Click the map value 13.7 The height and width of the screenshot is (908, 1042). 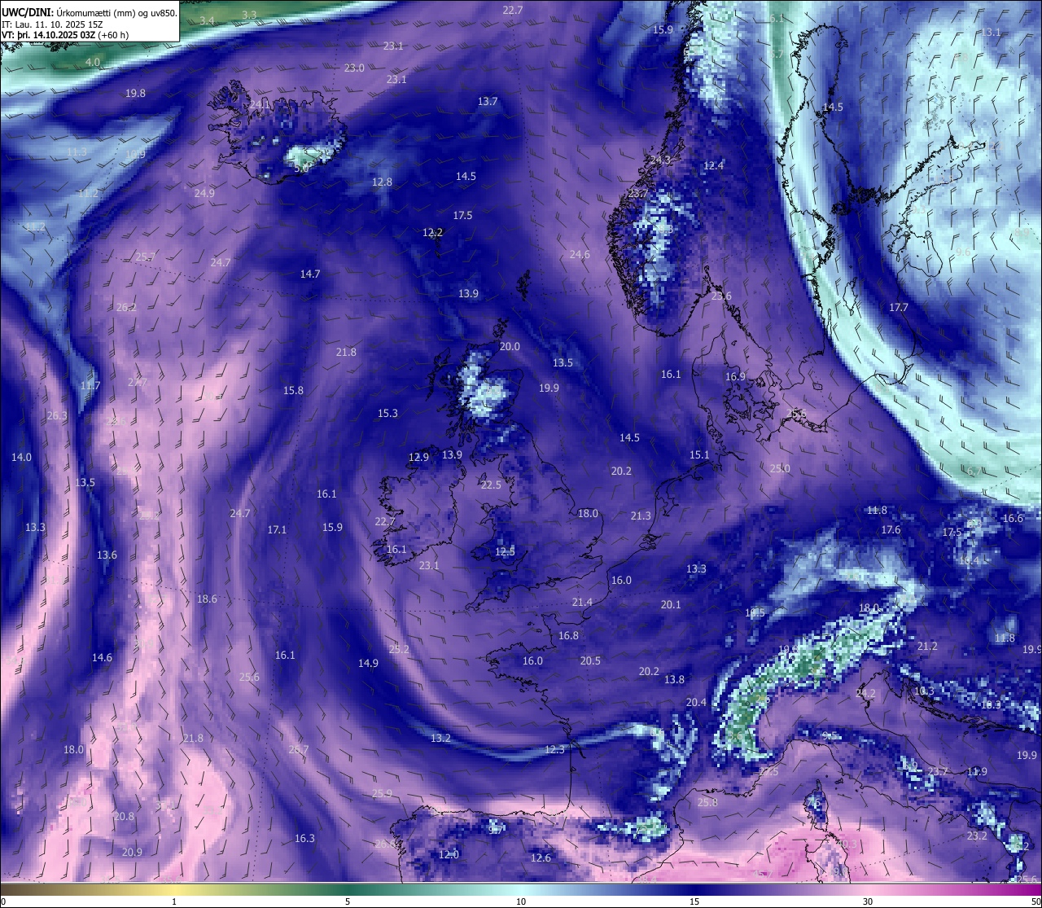coord(488,101)
